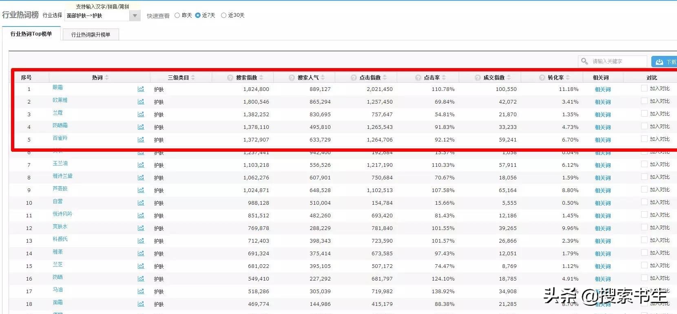Check 加入对比 for 王兰油 row
The height and width of the screenshot is (314, 677).
(644, 164)
